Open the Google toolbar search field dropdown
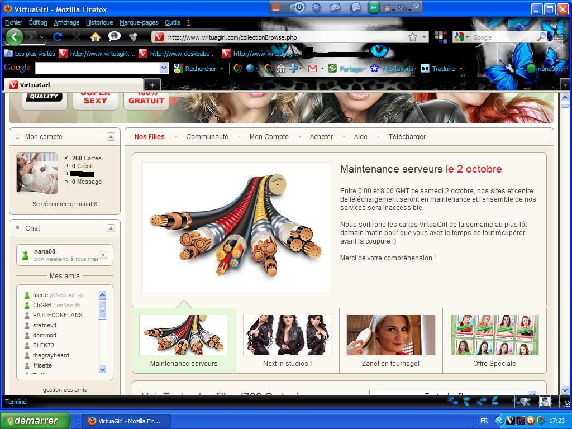The width and height of the screenshot is (572, 429). 164,68
